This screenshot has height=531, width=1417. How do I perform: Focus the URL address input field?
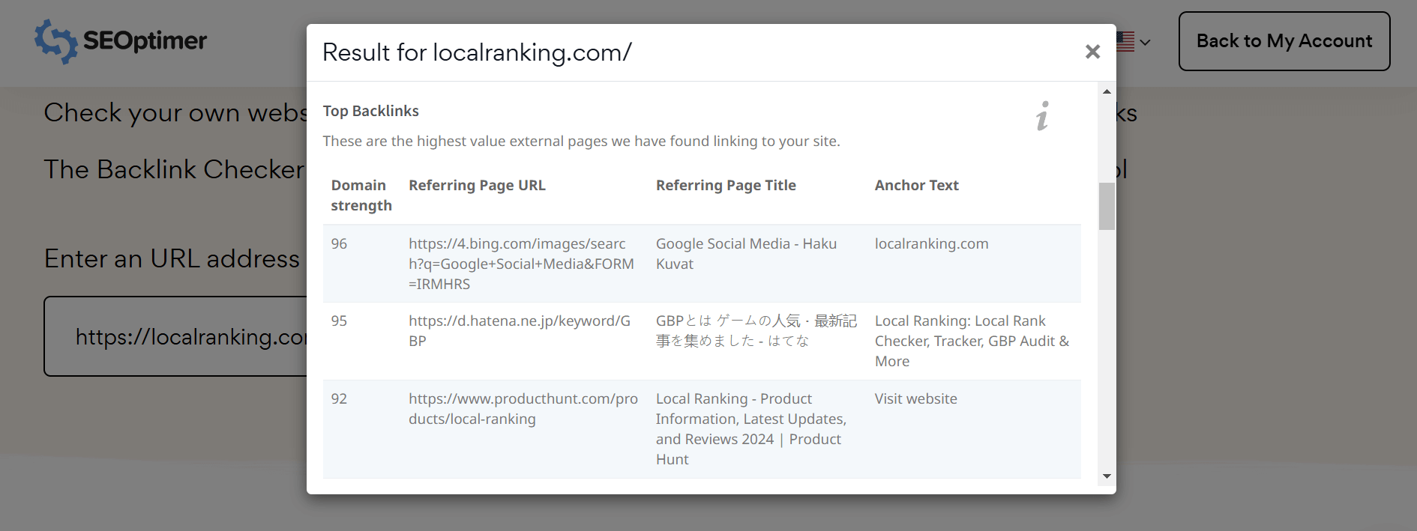coord(180,336)
